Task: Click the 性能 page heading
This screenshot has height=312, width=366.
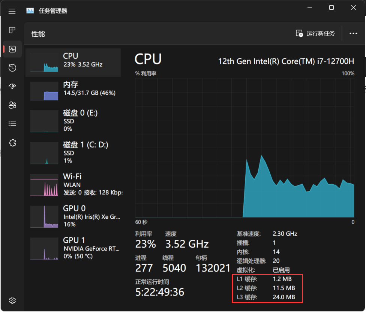Action: (x=38, y=34)
